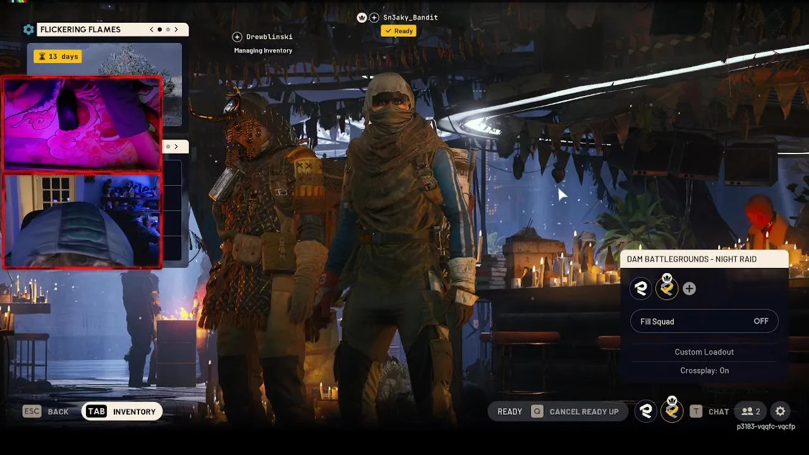Select second Flickering Flames pagination dot
The height and width of the screenshot is (455, 809).
(168, 30)
